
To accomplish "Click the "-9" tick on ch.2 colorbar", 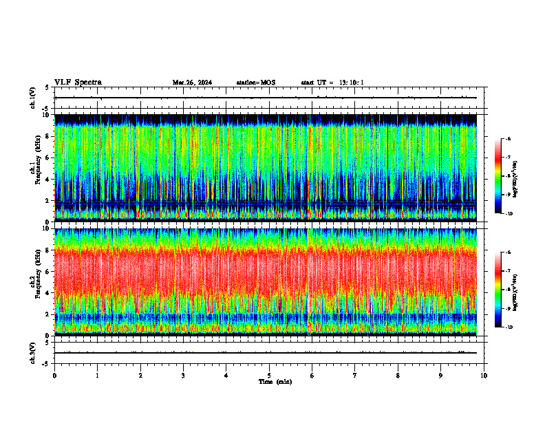I will [508, 308].
